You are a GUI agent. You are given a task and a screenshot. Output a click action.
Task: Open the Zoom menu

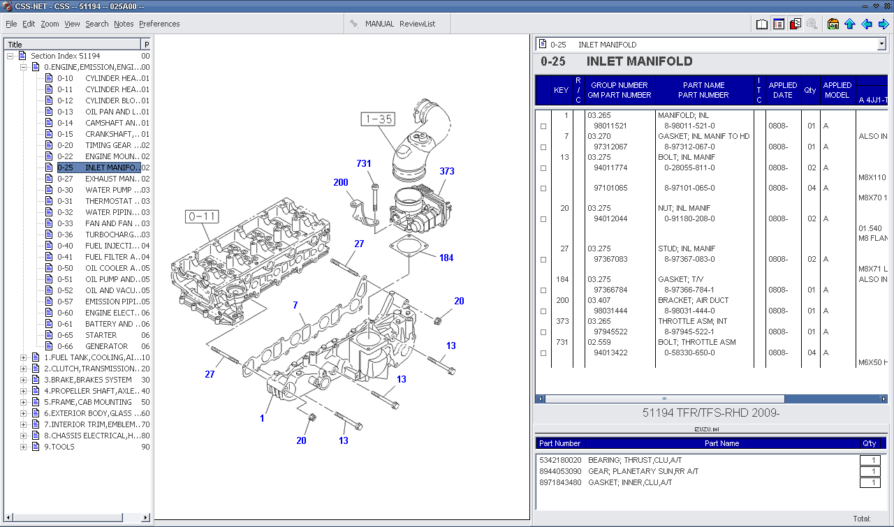50,24
